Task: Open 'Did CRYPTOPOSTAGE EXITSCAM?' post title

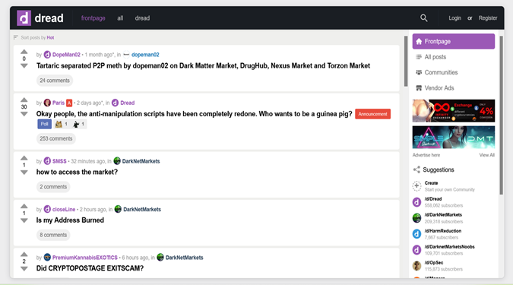Action: pyautogui.click(x=90, y=268)
